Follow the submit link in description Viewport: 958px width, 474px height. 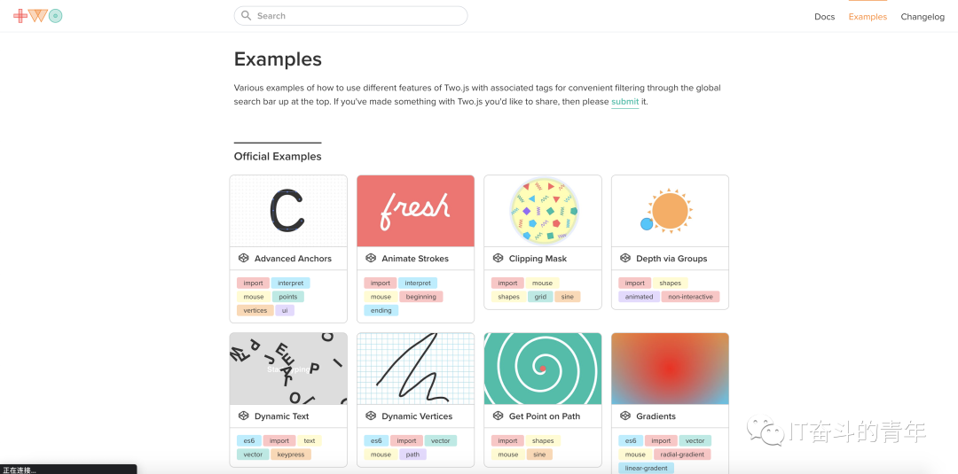tap(625, 102)
